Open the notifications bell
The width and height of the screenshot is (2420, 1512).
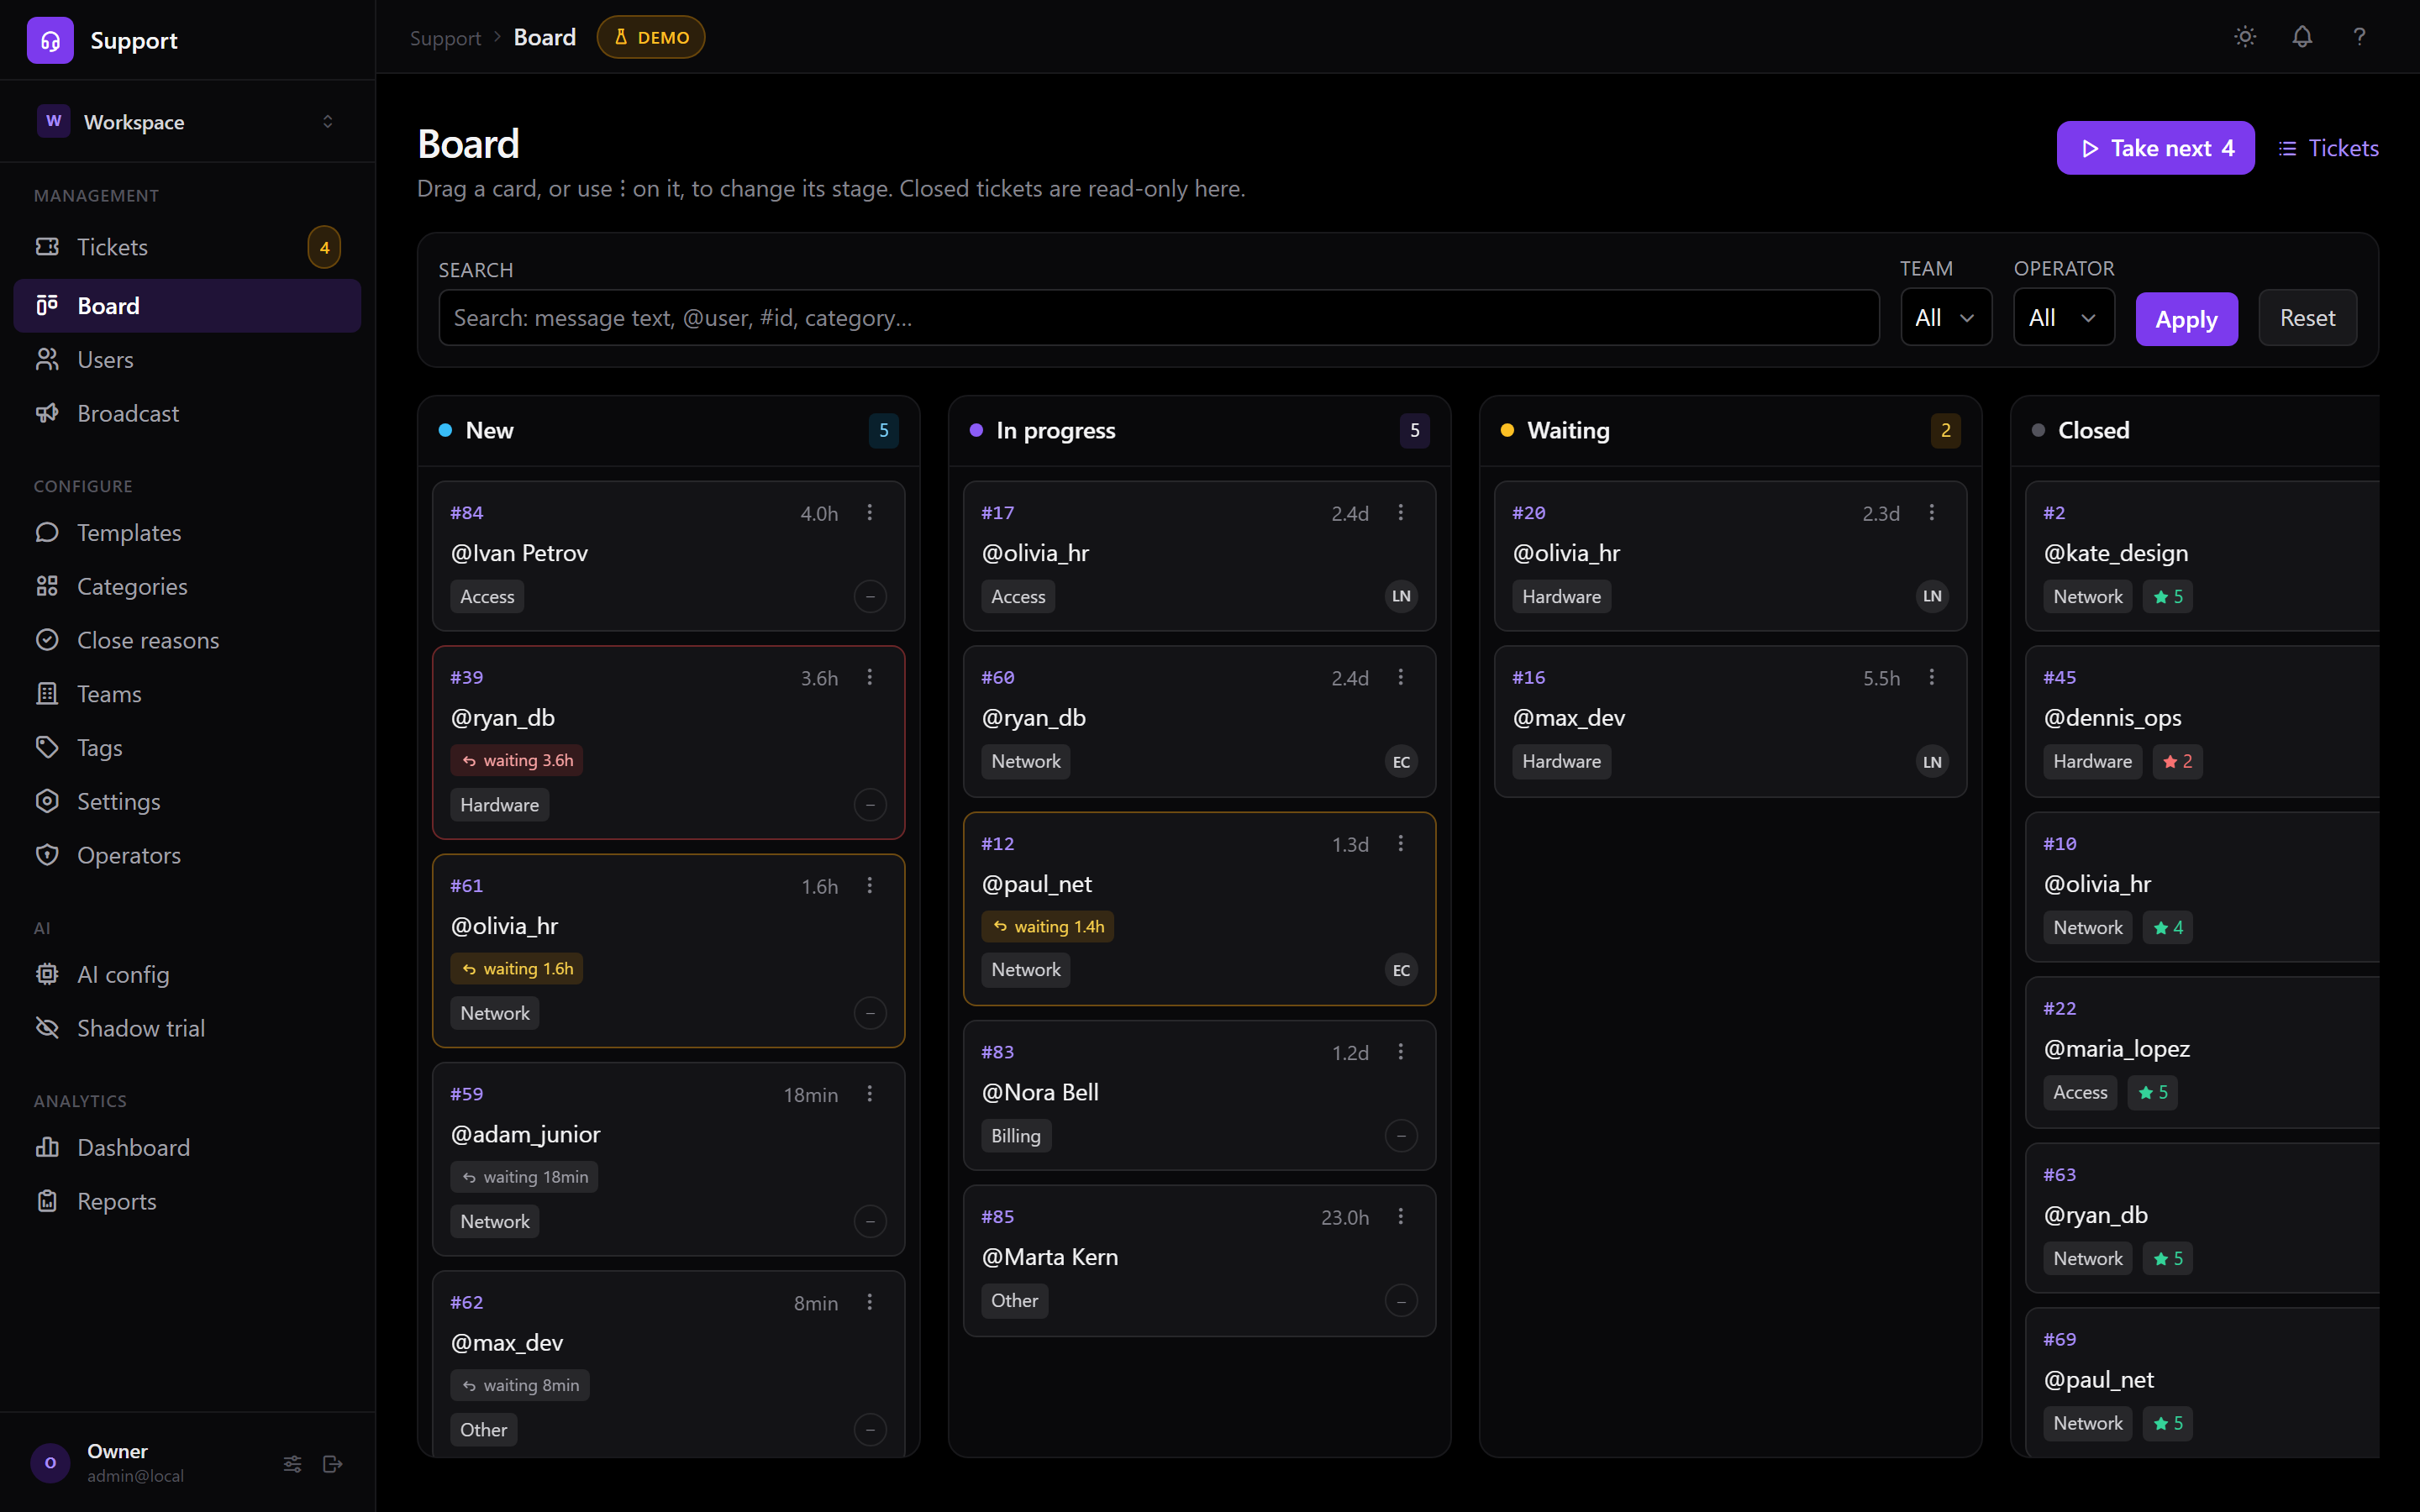[2302, 37]
